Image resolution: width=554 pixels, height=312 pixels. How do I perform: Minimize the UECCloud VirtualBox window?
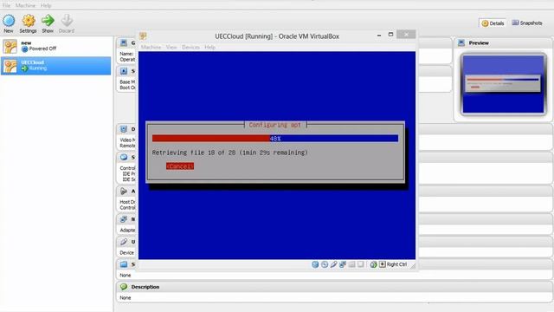coord(379,35)
